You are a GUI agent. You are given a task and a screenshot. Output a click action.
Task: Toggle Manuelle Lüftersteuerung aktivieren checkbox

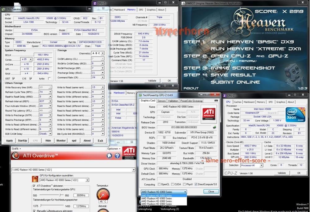(x=34, y=211)
